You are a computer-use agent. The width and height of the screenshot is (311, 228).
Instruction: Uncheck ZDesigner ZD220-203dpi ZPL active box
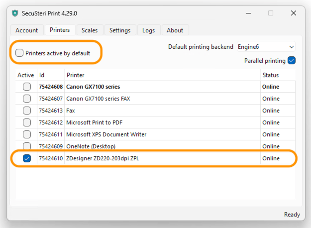[27, 158]
